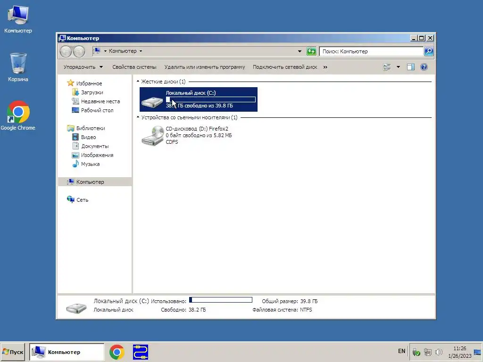The width and height of the screenshot is (483, 362).
Task: Click Компьютер taskbar window button
Action: coord(67,352)
